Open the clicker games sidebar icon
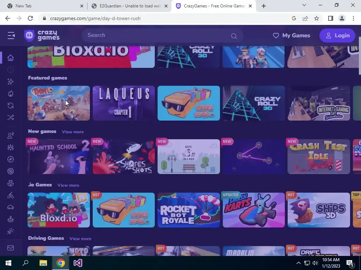Image resolution: width=361 pixels, height=270 pixels. (11, 231)
